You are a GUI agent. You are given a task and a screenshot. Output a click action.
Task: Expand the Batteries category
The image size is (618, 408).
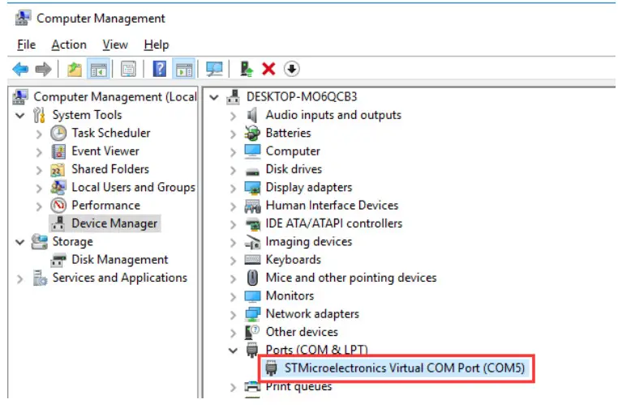point(233,134)
